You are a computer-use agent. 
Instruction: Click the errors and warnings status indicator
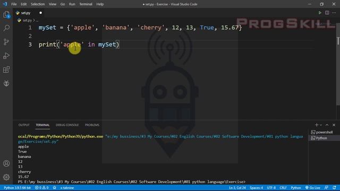click(x=41, y=188)
